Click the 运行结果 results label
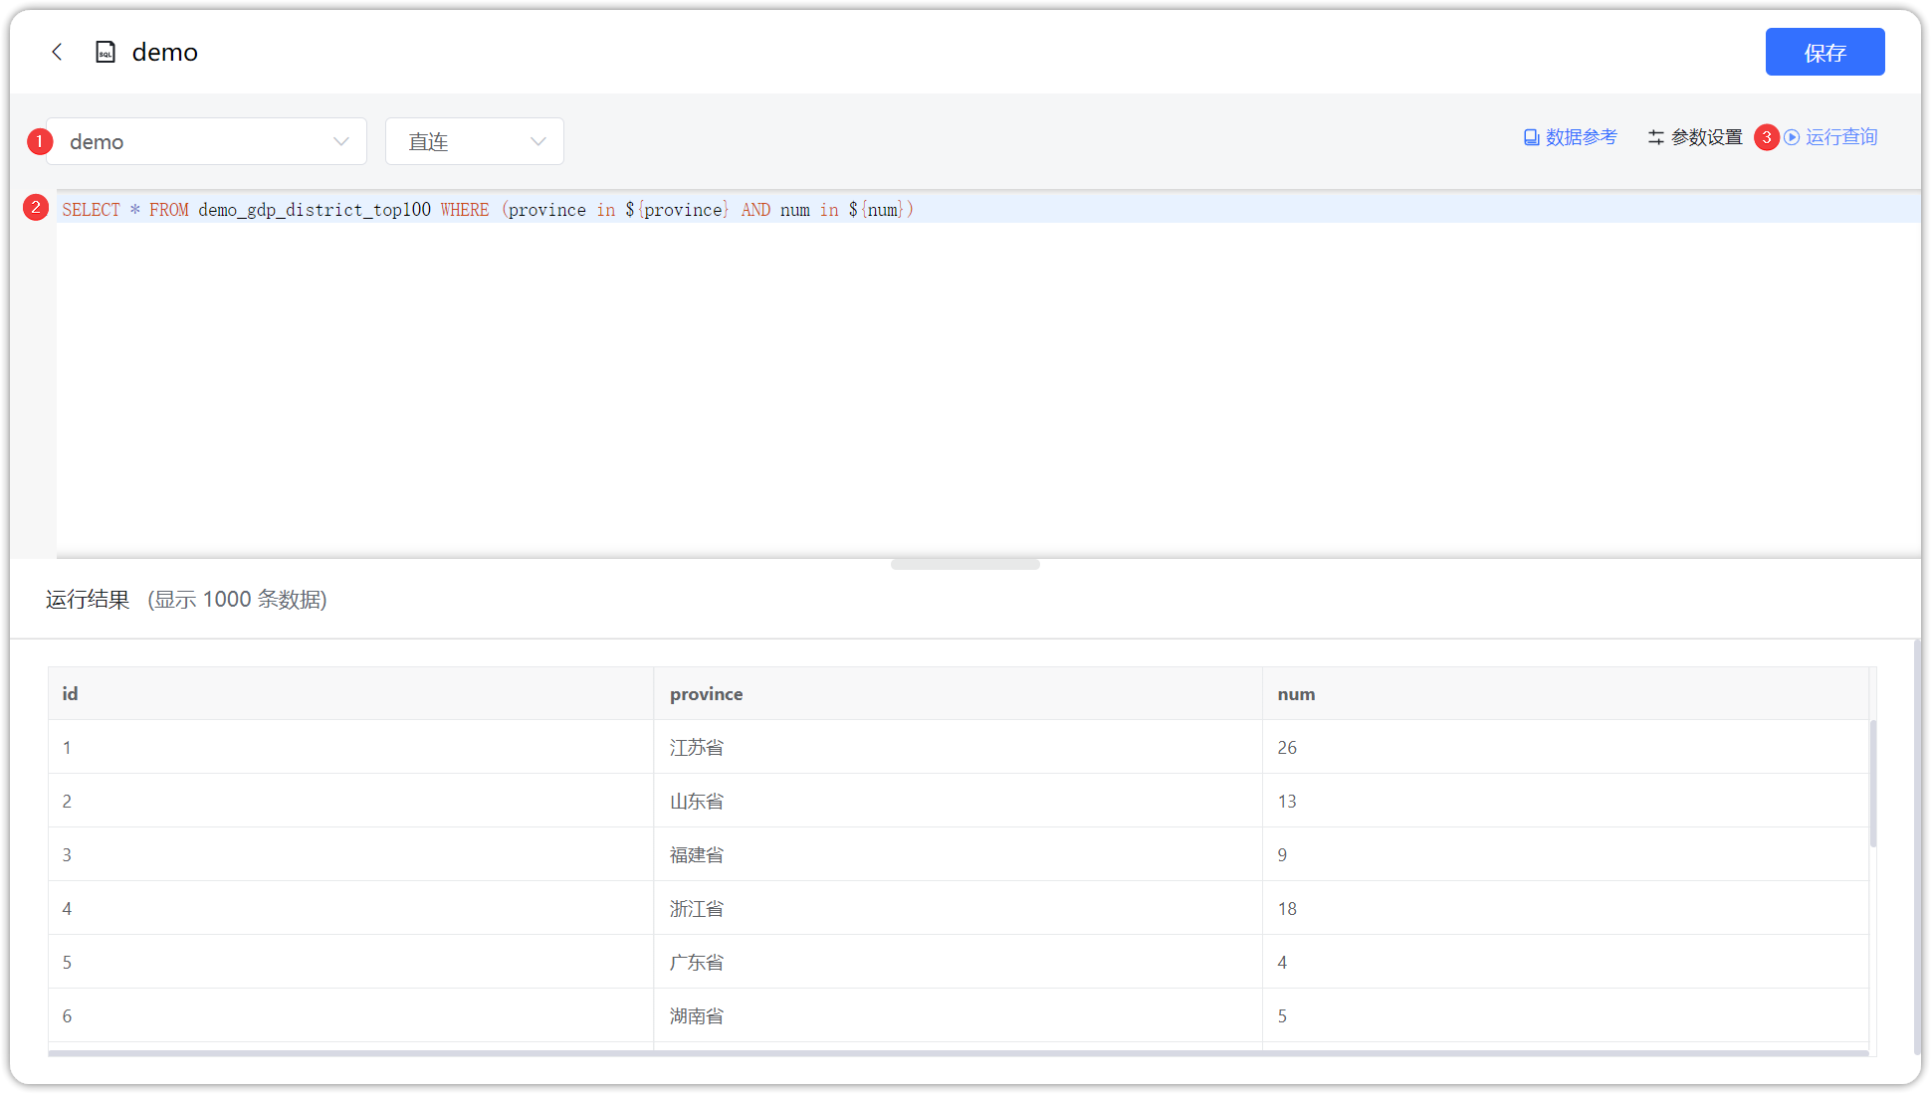The width and height of the screenshot is (1931, 1094). pos(88,600)
